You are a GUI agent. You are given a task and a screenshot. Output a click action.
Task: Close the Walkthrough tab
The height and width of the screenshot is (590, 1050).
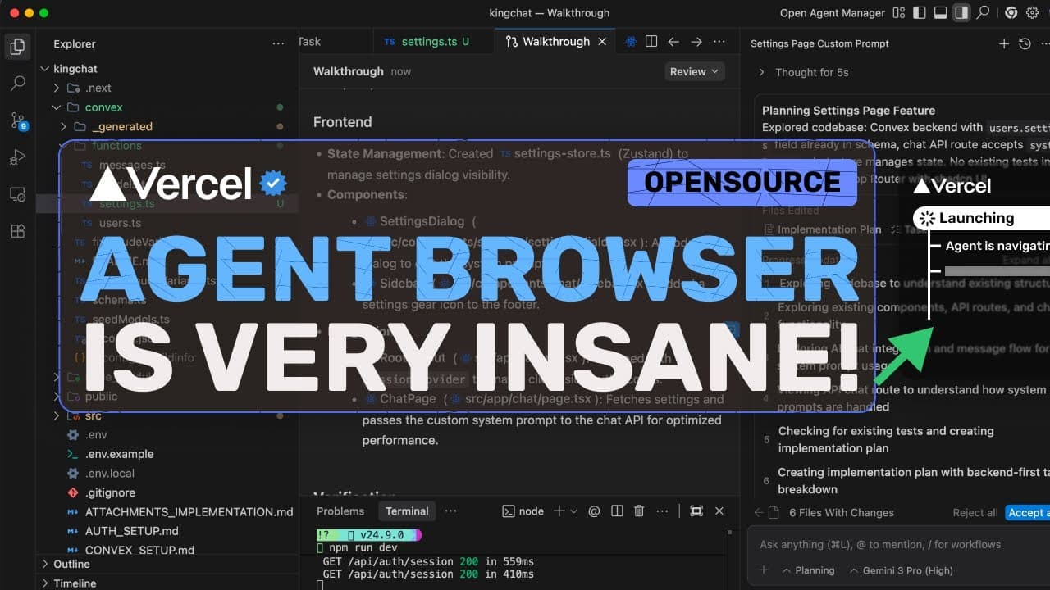point(603,42)
